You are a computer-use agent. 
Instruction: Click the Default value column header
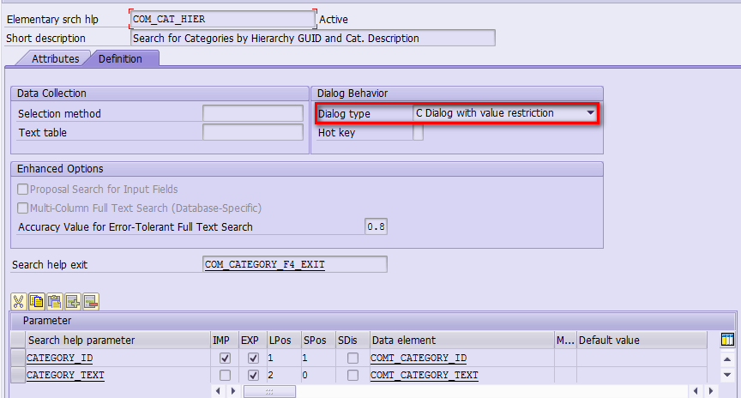642,340
